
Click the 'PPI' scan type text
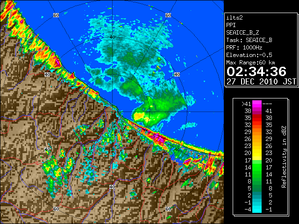(231, 25)
